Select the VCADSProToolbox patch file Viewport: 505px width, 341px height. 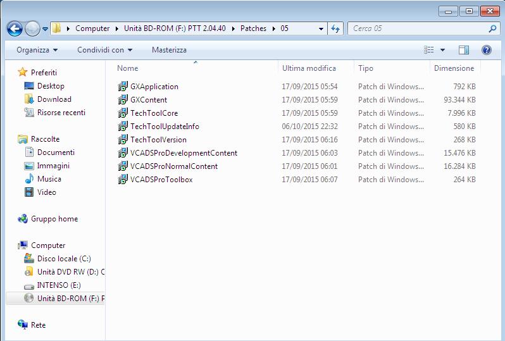(x=161, y=179)
